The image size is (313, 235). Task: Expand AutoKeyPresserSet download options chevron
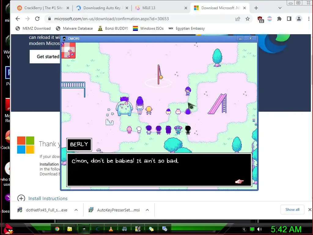point(147,210)
